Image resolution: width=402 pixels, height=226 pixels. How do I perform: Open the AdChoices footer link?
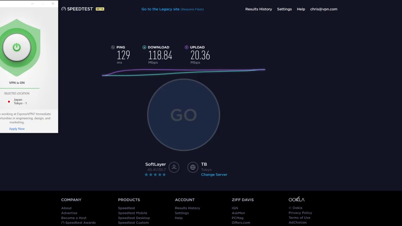[297, 223]
